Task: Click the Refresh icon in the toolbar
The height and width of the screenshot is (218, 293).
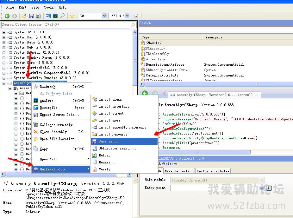Action: 38,16
